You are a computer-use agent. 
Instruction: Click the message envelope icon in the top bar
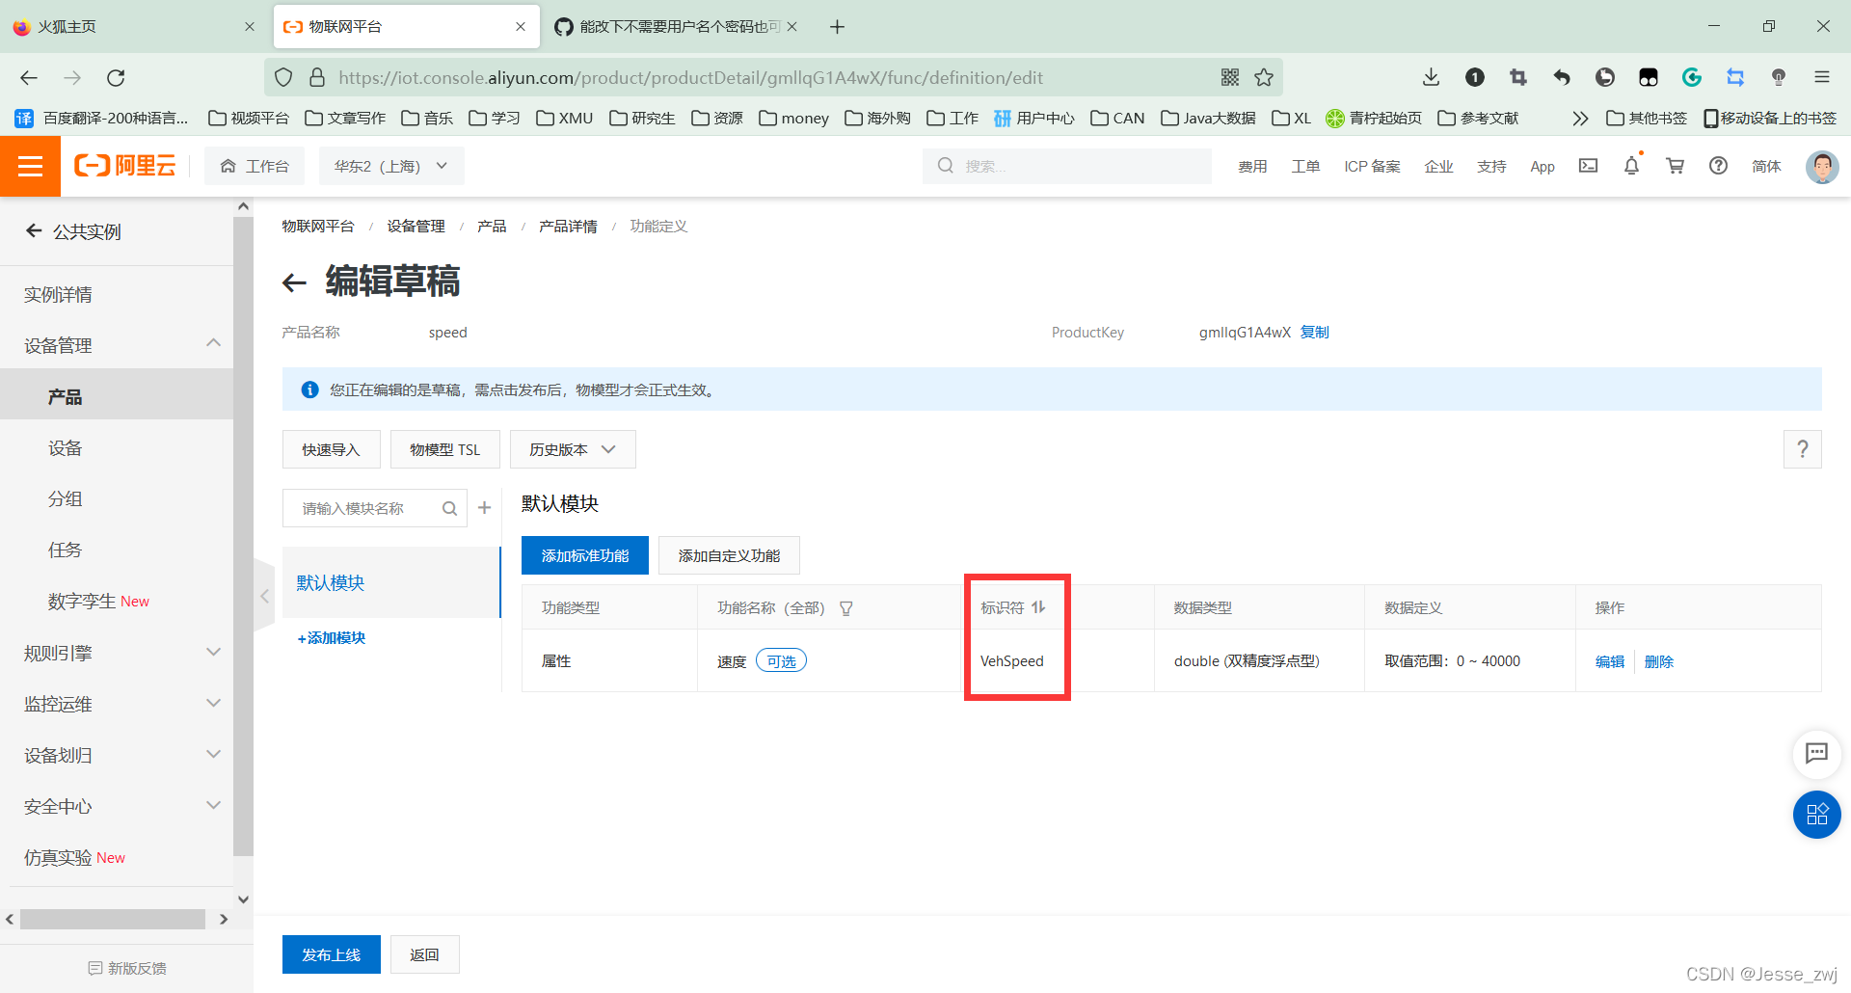1588,166
